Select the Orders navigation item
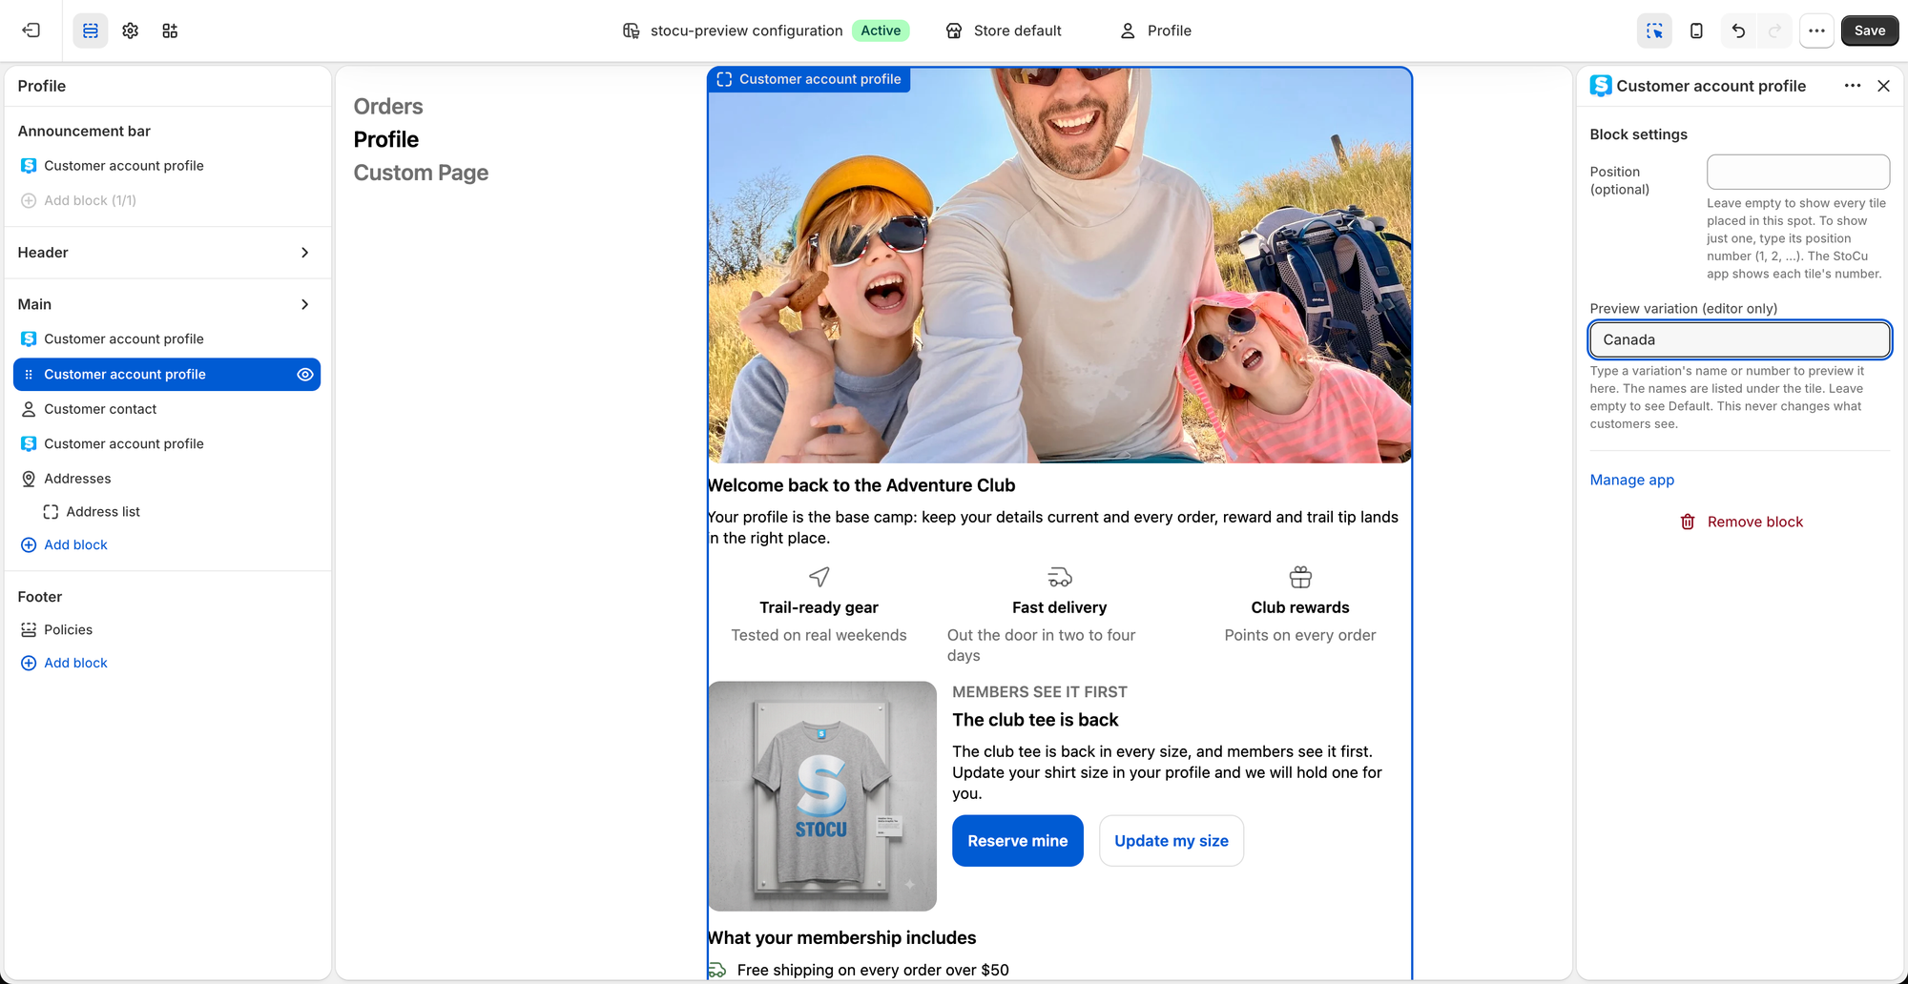 click(x=388, y=107)
